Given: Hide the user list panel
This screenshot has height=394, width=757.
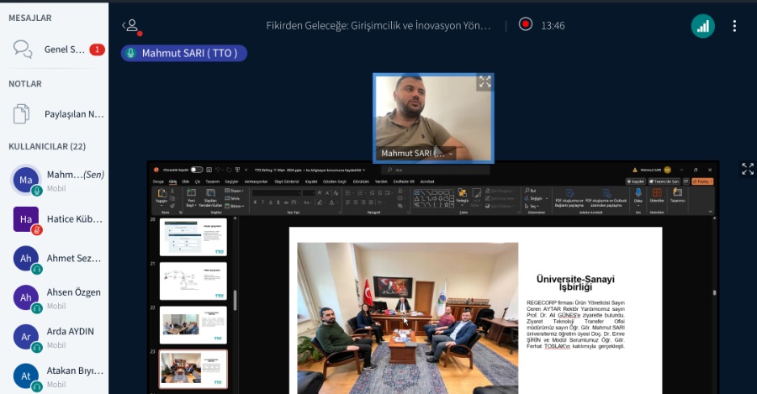Looking at the screenshot, I should (x=130, y=26).
